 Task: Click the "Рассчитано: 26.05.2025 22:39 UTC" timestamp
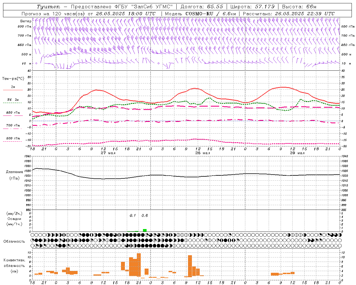[x=289, y=14]
